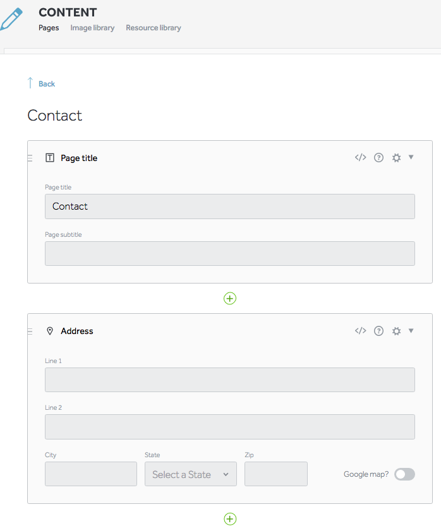This screenshot has height=526, width=441.
Task: Switch to the Resource library tab
Action: (x=154, y=28)
